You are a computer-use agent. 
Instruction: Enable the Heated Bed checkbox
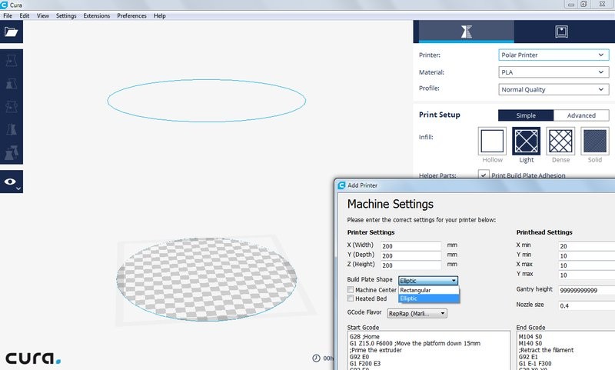click(x=351, y=298)
